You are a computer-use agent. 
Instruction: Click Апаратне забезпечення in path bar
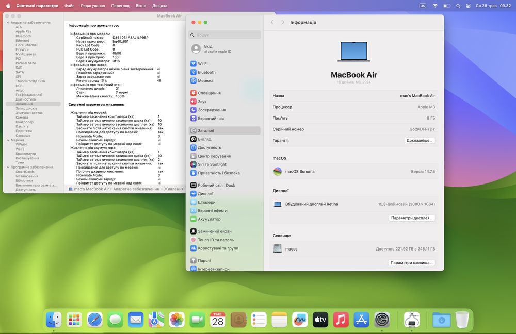[x=136, y=189]
